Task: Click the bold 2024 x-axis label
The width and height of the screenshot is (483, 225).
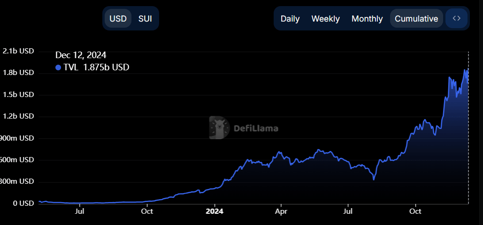Action: [x=215, y=212]
